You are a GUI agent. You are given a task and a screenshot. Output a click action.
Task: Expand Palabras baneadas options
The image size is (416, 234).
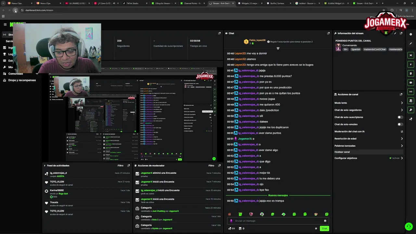[402, 146]
